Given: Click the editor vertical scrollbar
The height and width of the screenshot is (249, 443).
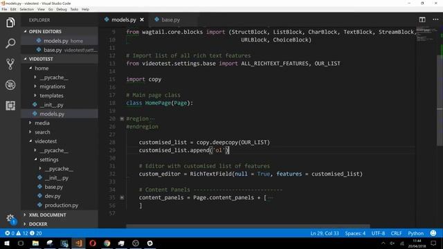Looking at the screenshot, I should 440,100.
